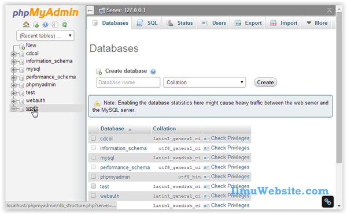Click the Server: 127.0.0.1 breadcrumb link

tap(125, 10)
